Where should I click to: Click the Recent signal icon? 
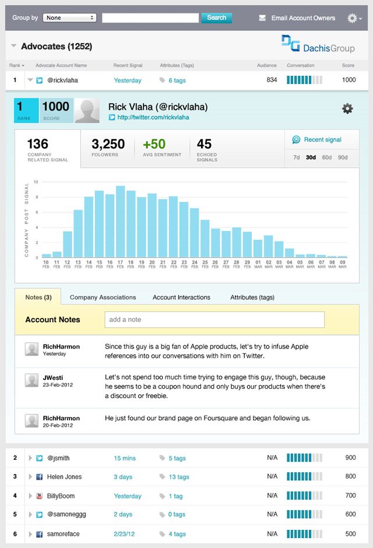[x=296, y=140]
